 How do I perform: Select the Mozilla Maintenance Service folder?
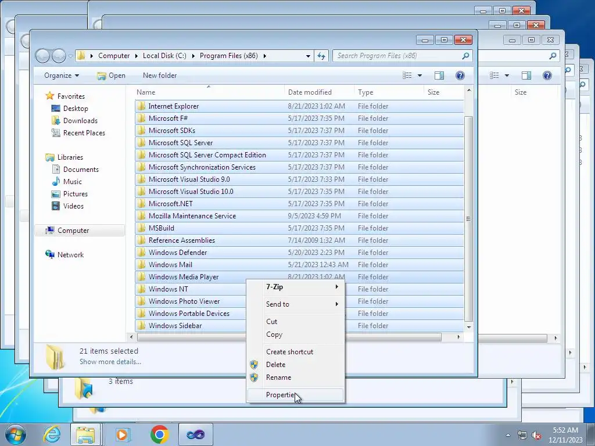pyautogui.click(x=299, y=216)
